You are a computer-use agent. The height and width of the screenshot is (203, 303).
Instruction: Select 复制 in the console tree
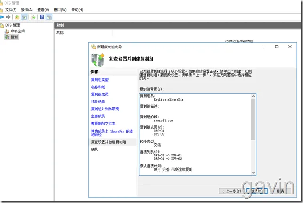(14, 37)
